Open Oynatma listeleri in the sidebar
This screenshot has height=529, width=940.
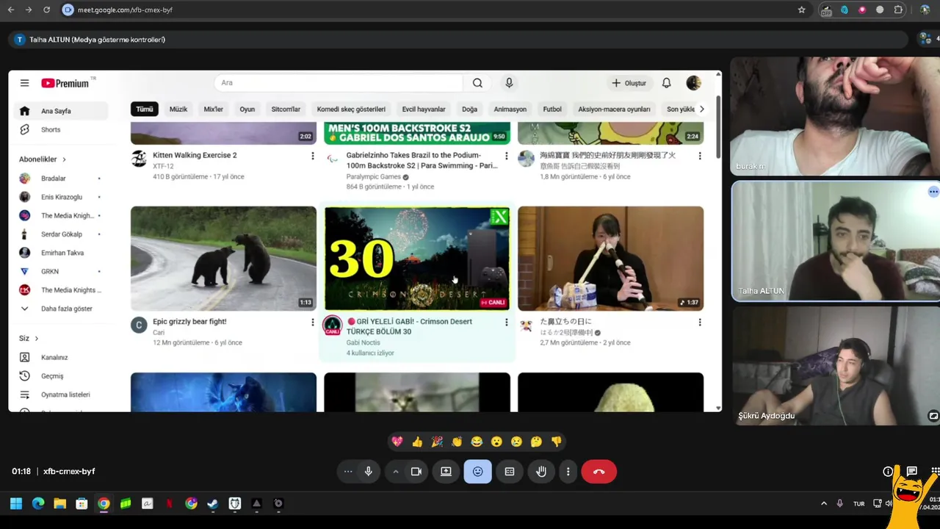65,395
